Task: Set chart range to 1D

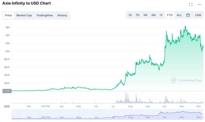Action: (130, 15)
